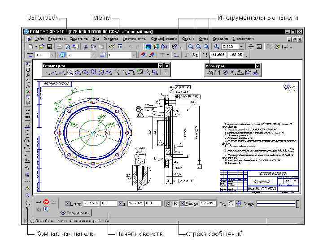The image size is (323, 242).
Task: Toggle global snaps red magnet icon
Action: coord(144,55)
